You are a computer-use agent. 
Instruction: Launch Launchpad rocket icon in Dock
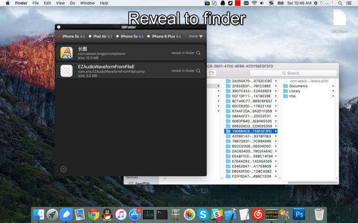(52, 215)
